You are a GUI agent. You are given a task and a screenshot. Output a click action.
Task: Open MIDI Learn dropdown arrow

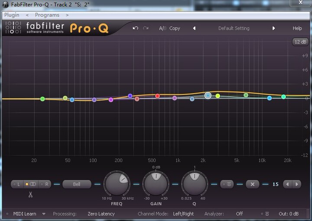(44, 214)
